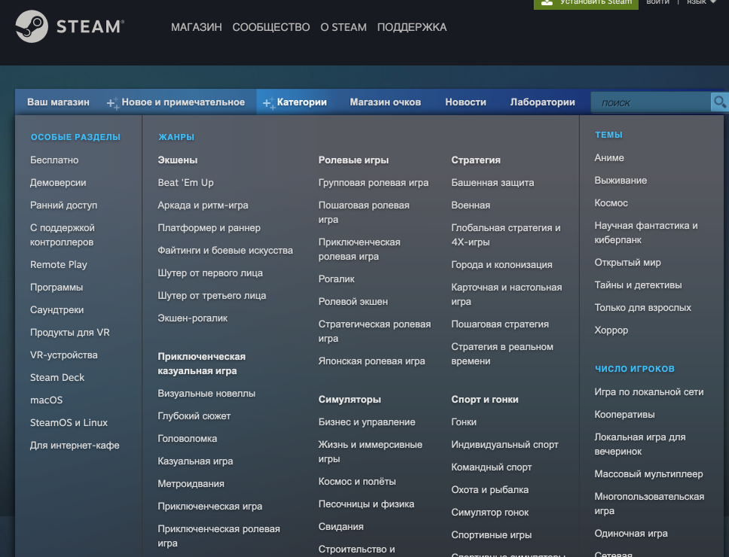The width and height of the screenshot is (729, 557).
Task: Open Визуальные новеллы genre
Action: click(x=206, y=394)
